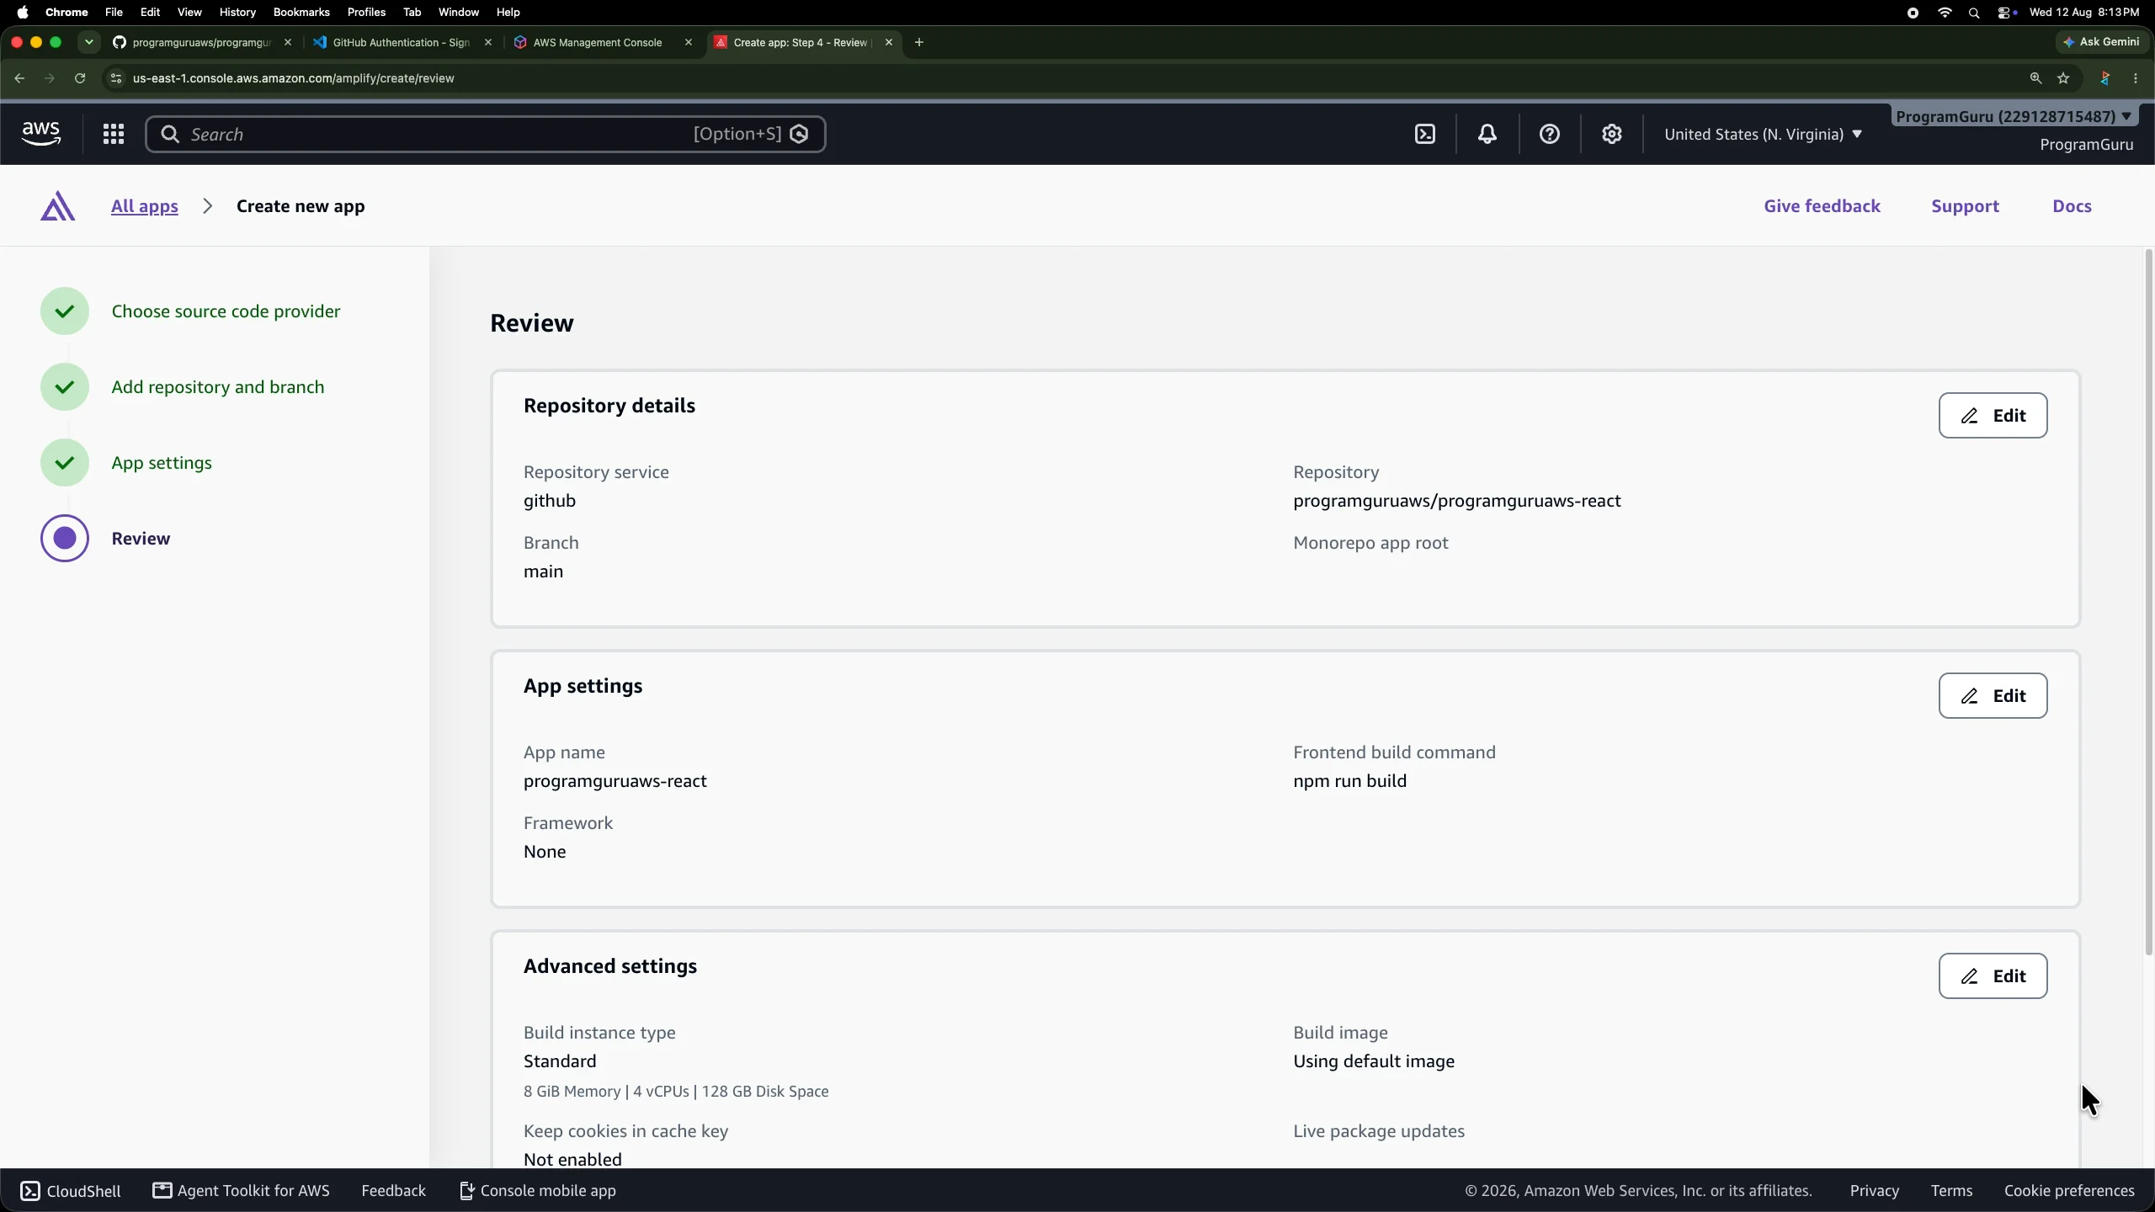Open the help question mark menu

tap(1550, 134)
